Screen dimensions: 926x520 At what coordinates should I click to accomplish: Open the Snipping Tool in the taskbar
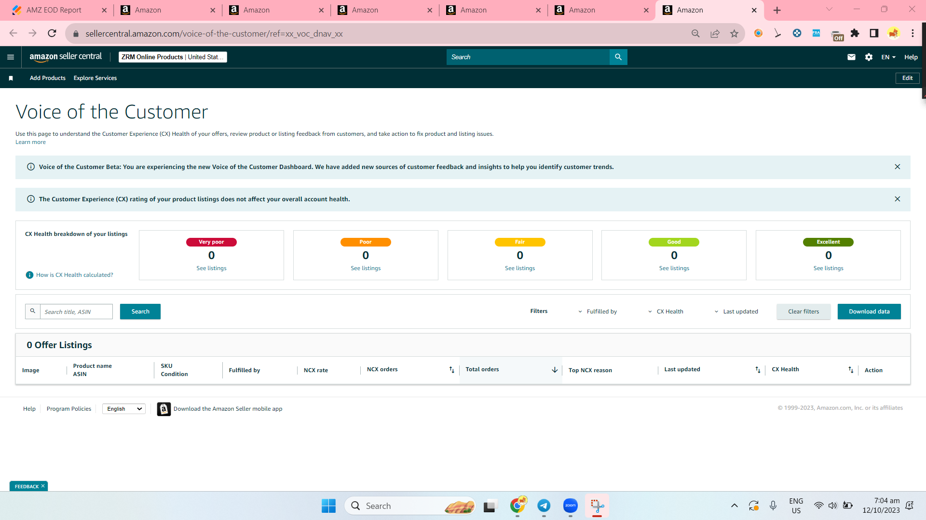[597, 506]
